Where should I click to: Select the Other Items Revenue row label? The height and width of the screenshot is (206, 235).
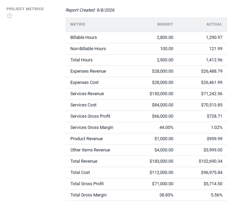90,150
